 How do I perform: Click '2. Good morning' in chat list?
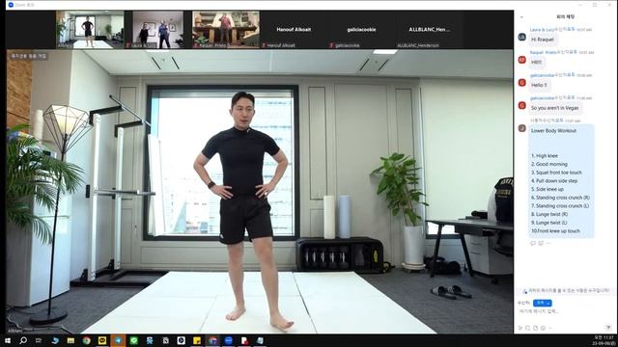point(549,164)
